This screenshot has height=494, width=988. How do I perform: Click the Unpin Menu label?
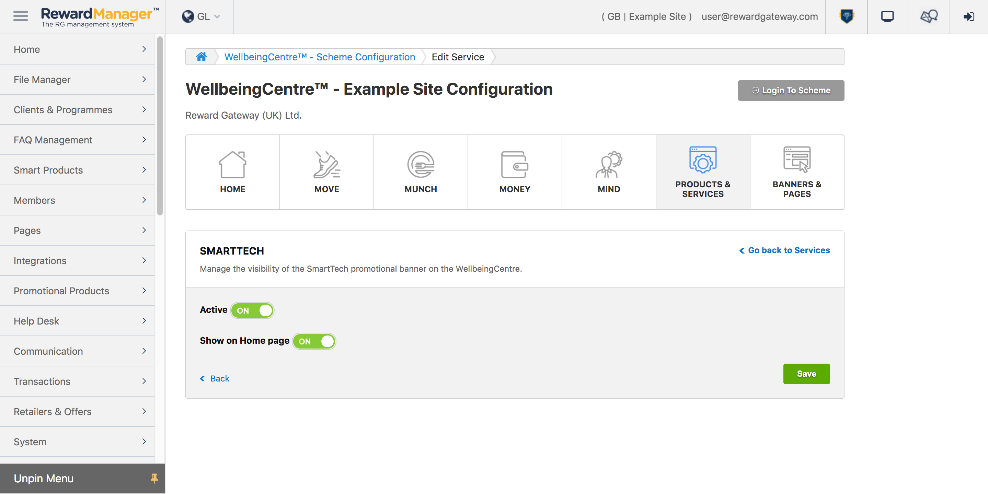44,478
